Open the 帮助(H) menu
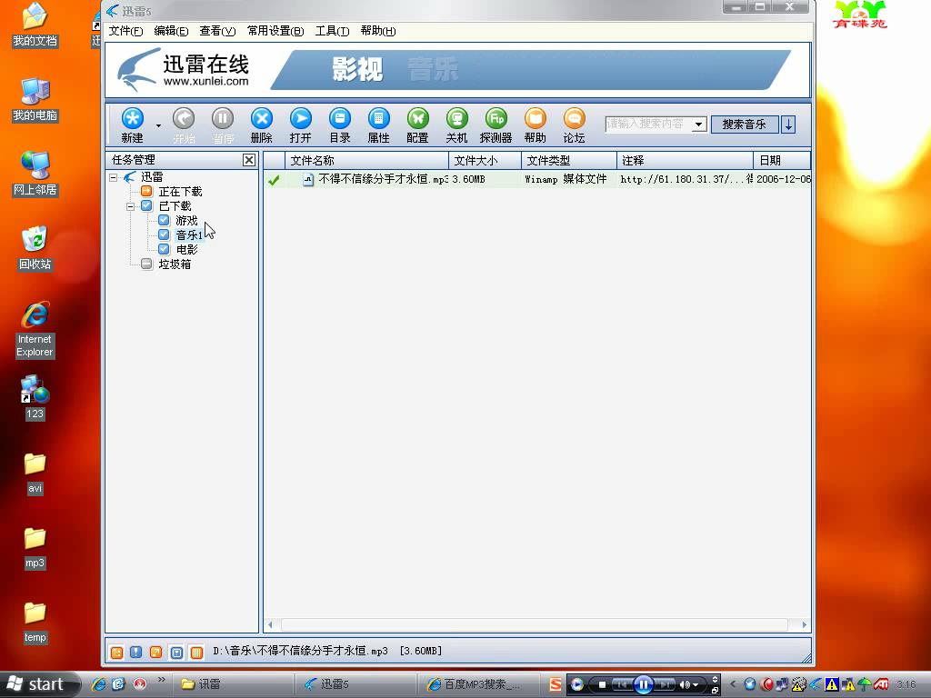The image size is (931, 698). (x=377, y=31)
